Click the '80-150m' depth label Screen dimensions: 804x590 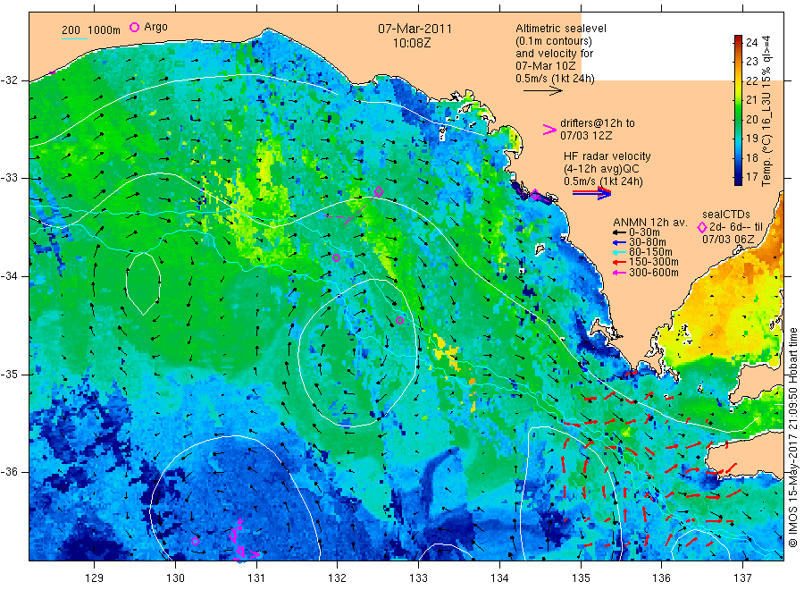pyautogui.click(x=650, y=252)
